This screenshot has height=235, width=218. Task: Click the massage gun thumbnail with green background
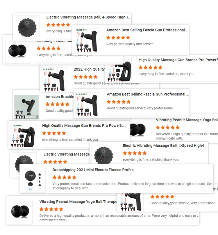26,107
